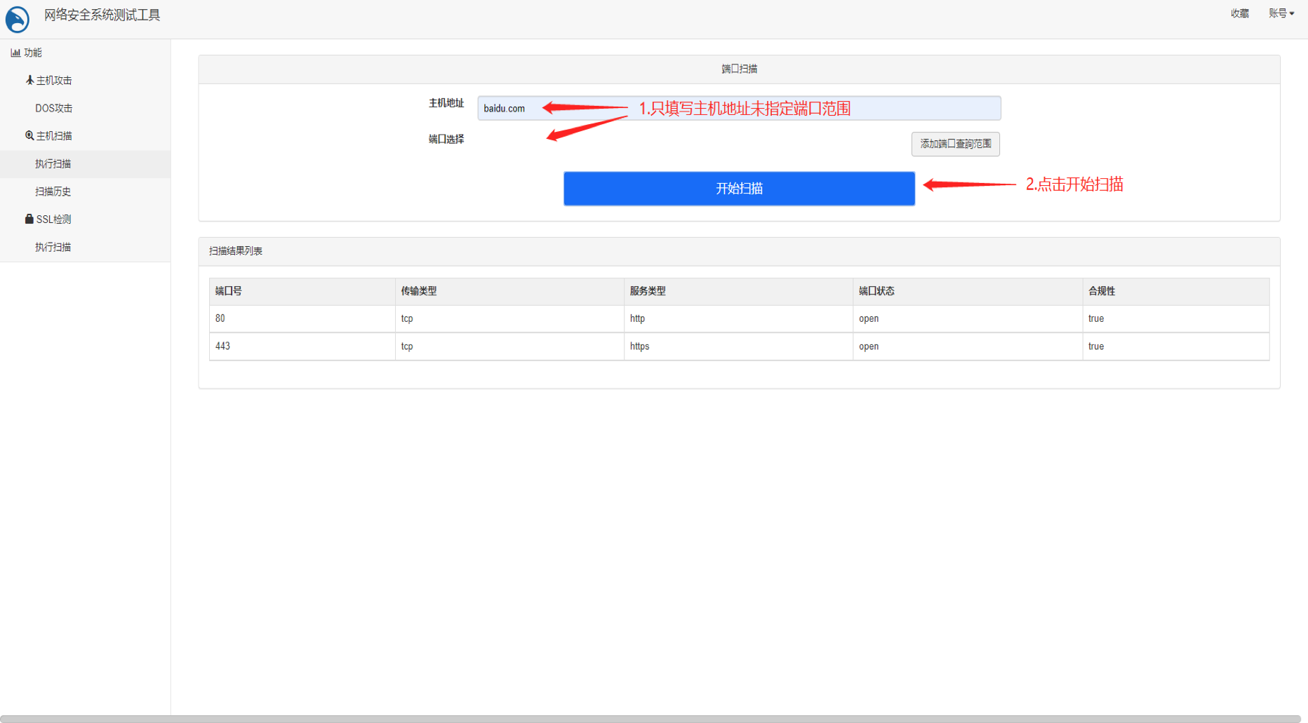
Task: Select the port 443 result row
Action: click(x=739, y=346)
